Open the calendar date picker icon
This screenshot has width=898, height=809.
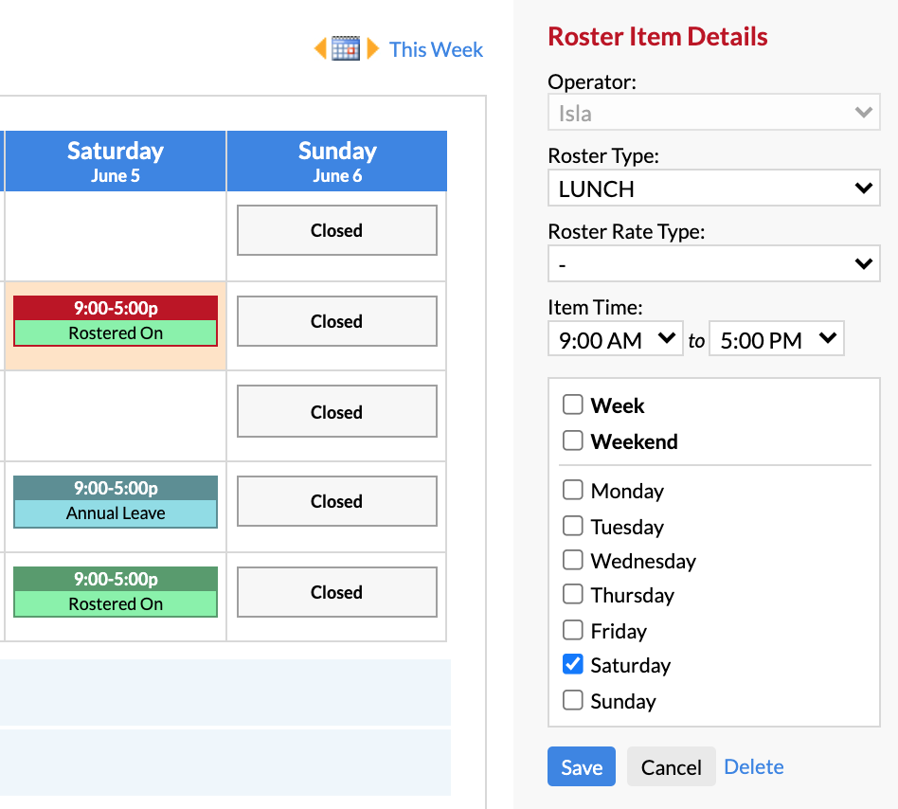pyautogui.click(x=346, y=48)
